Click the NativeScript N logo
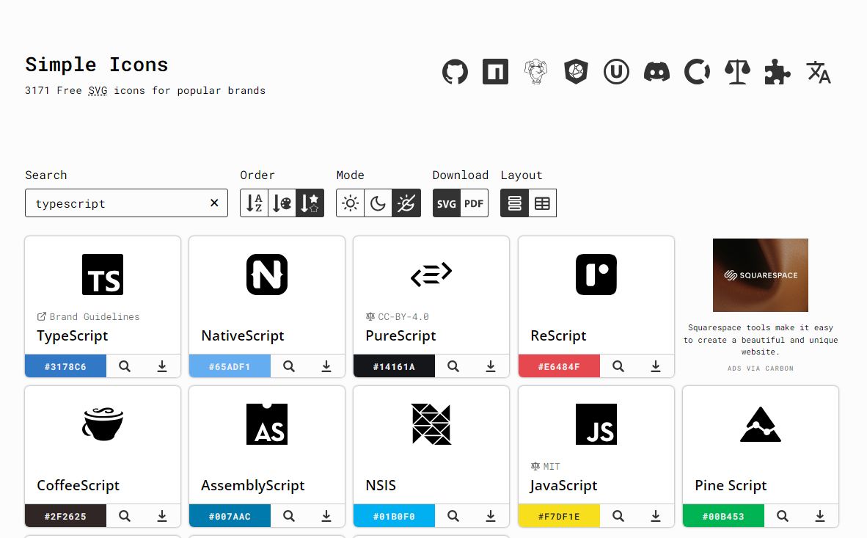 (267, 275)
